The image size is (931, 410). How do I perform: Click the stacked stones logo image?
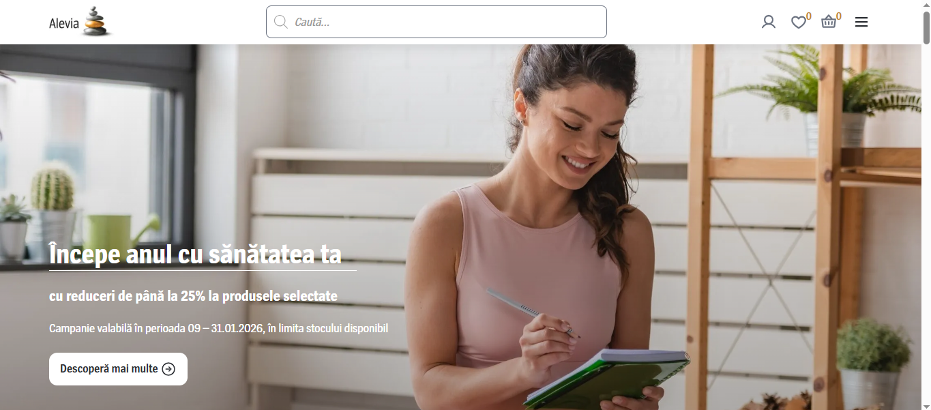click(x=96, y=21)
